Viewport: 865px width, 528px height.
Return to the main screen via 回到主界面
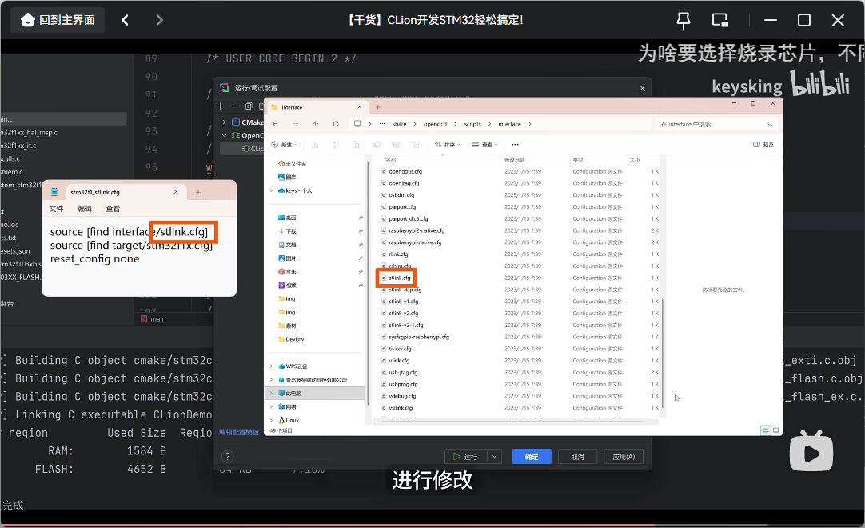pos(58,21)
